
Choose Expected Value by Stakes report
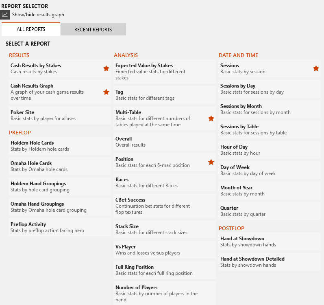pyautogui.click(x=165, y=72)
